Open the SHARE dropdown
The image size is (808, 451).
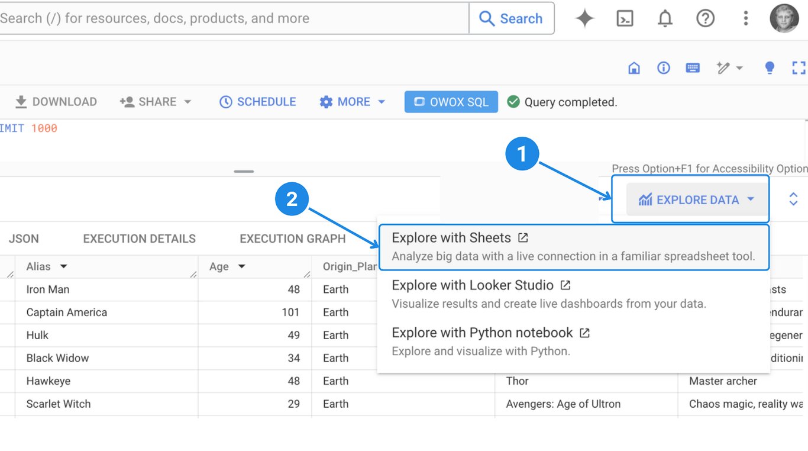(x=156, y=102)
